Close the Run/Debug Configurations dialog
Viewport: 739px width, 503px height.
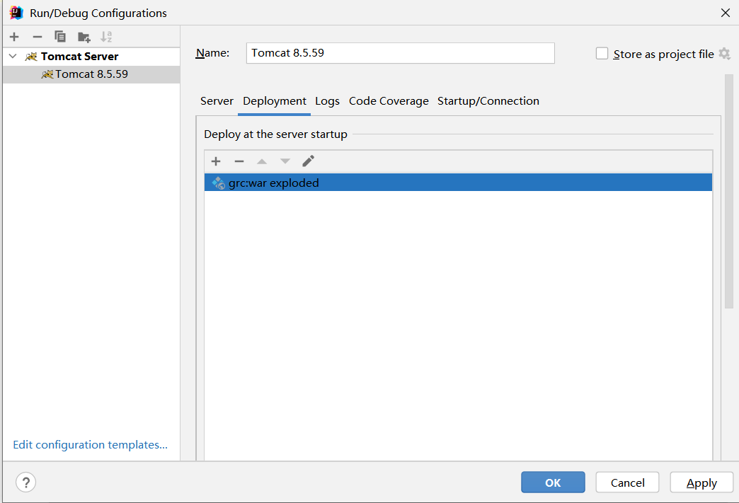tap(726, 13)
